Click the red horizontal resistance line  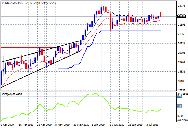coord(20,48)
